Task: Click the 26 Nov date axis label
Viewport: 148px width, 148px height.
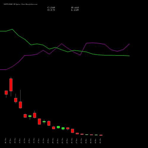Action: (72, 141)
